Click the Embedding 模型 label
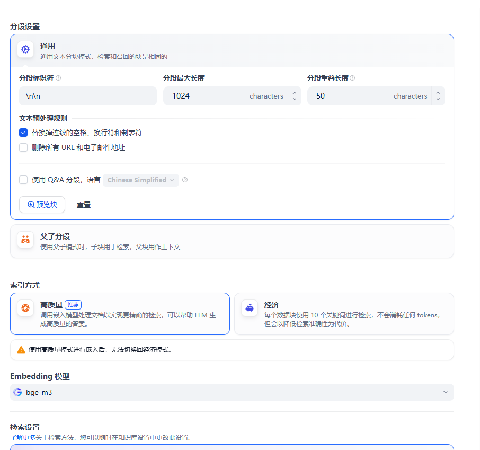480x450 pixels. click(40, 376)
